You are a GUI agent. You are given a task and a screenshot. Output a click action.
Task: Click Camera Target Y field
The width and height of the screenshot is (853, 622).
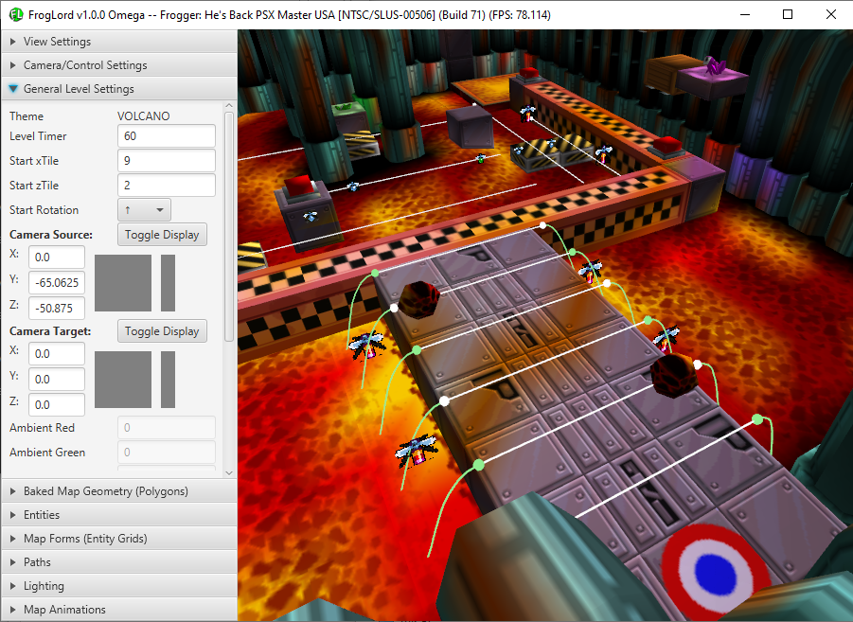tap(57, 380)
